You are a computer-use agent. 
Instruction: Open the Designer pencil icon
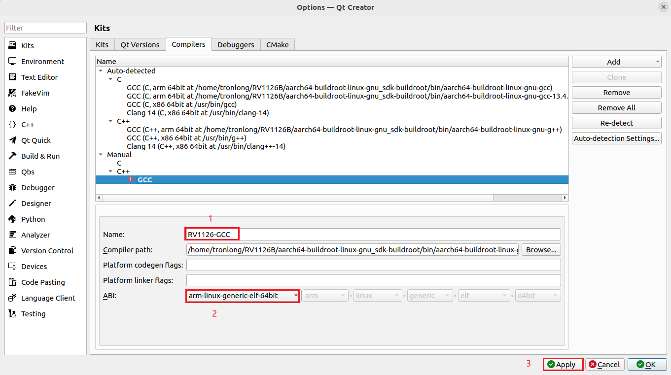[x=13, y=203]
